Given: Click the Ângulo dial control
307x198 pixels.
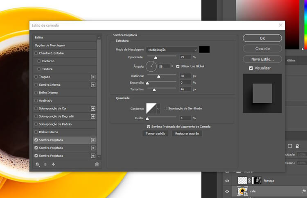Looking at the screenshot, I should point(151,66).
